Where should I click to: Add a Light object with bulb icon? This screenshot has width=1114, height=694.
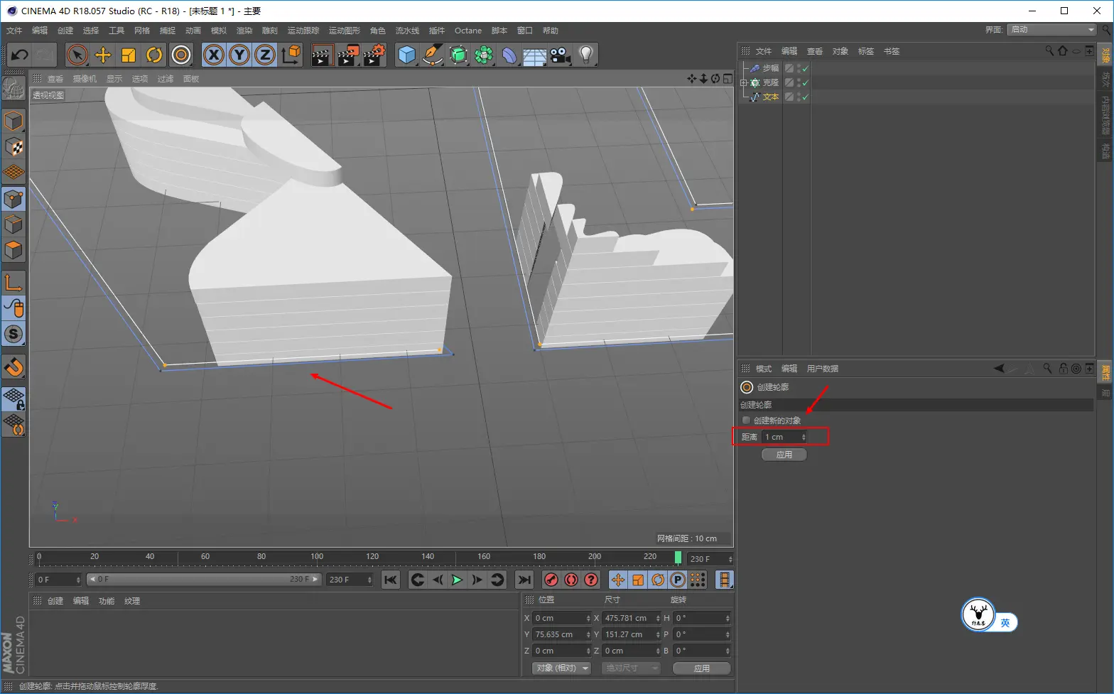(585, 55)
